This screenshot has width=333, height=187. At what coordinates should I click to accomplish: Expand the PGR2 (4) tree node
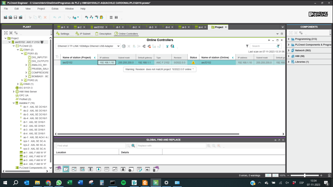point(22,80)
